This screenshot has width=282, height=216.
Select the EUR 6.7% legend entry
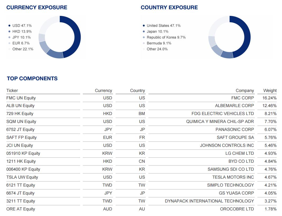(19, 43)
